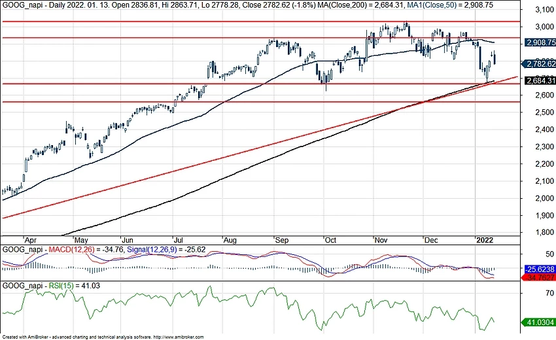Click the Apr month label on time axis
The height and width of the screenshot is (340, 556).
(x=31, y=241)
